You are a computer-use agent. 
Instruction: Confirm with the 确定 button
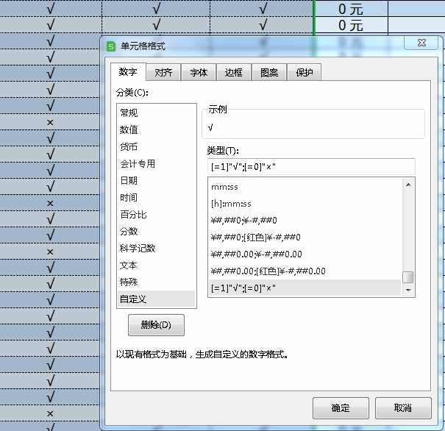point(341,408)
